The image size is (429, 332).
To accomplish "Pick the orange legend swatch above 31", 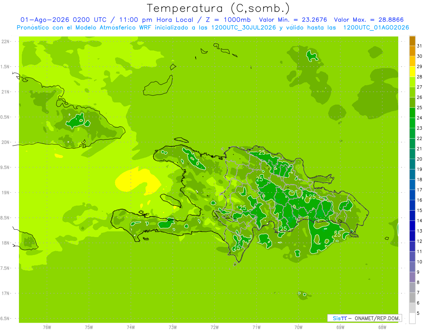I will (412, 41).
